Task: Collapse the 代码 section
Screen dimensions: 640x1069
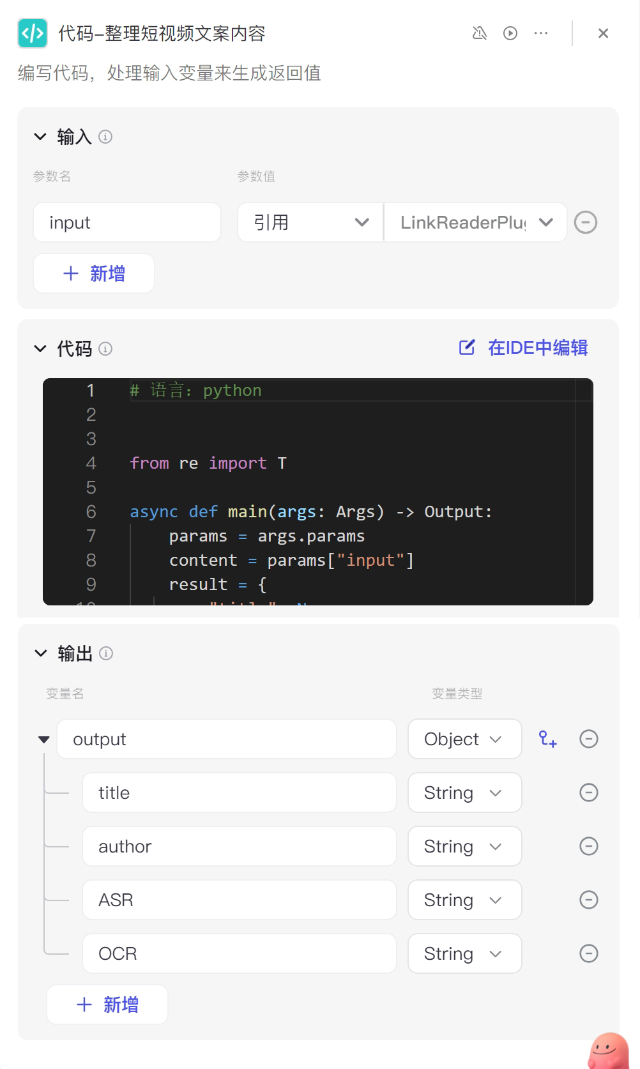Action: click(x=40, y=349)
